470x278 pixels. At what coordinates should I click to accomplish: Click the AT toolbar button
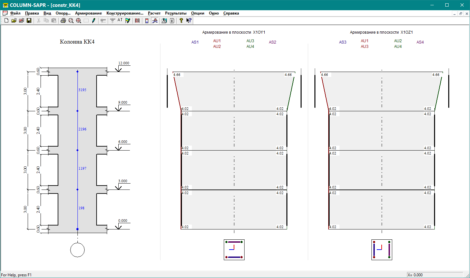pos(120,20)
